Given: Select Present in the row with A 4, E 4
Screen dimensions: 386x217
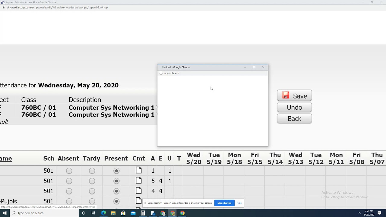Looking at the screenshot, I should (116, 191).
